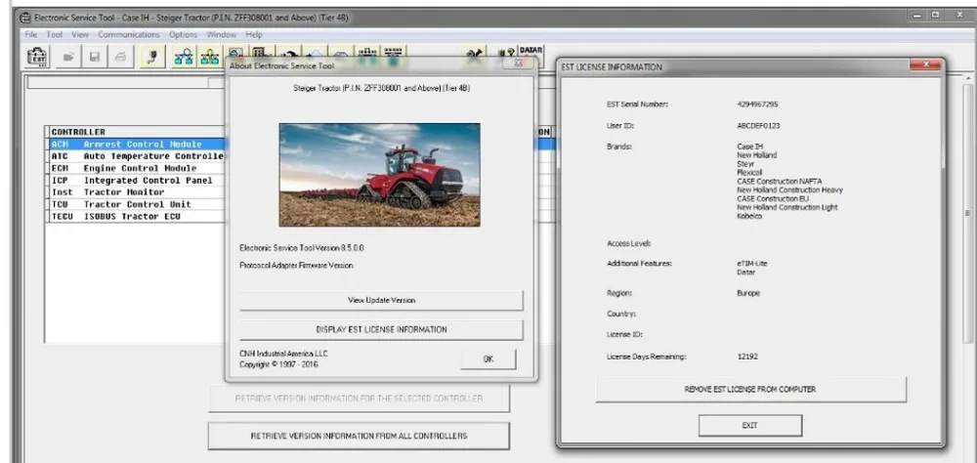Click the cable connection toolbar icon
This screenshot has height=463, width=977.
click(x=152, y=57)
